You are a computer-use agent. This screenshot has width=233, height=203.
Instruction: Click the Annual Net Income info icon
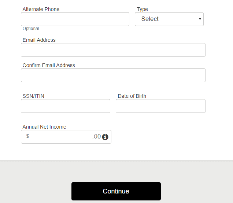105,137
